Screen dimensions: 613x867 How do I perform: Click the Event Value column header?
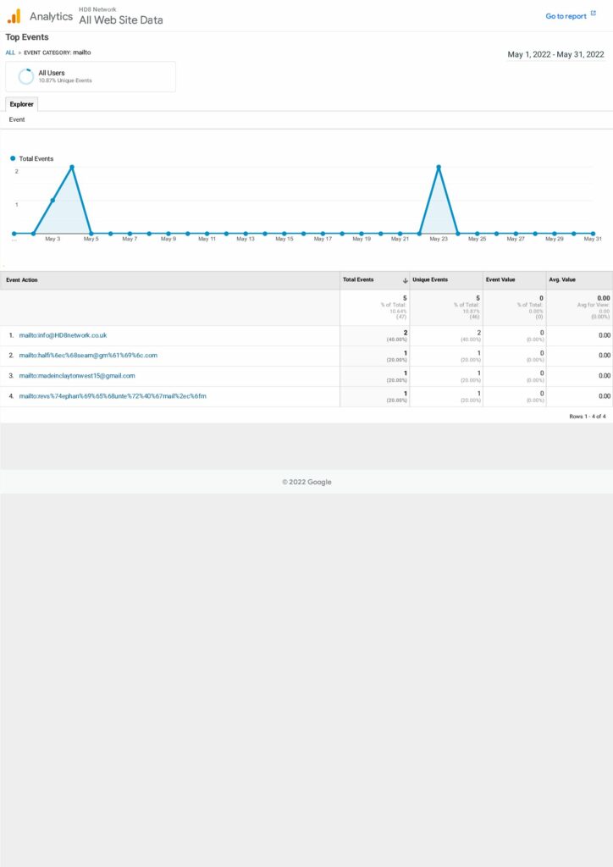500,280
